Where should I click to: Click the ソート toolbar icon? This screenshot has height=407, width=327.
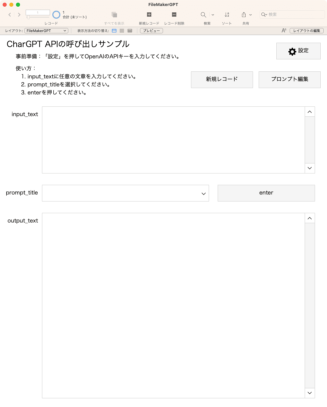[227, 15]
